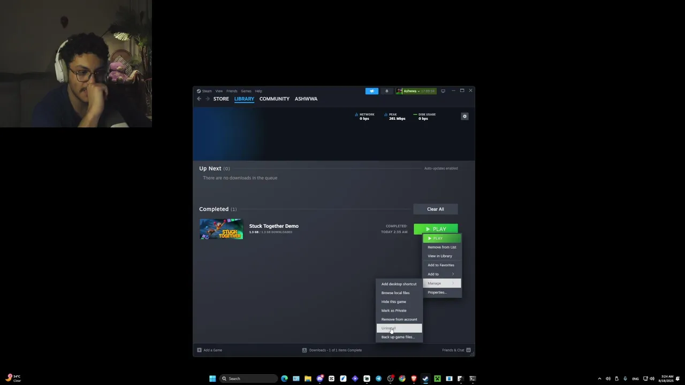This screenshot has height=385, width=685.
Task: Open the Windows notification bell
Action: (678, 379)
